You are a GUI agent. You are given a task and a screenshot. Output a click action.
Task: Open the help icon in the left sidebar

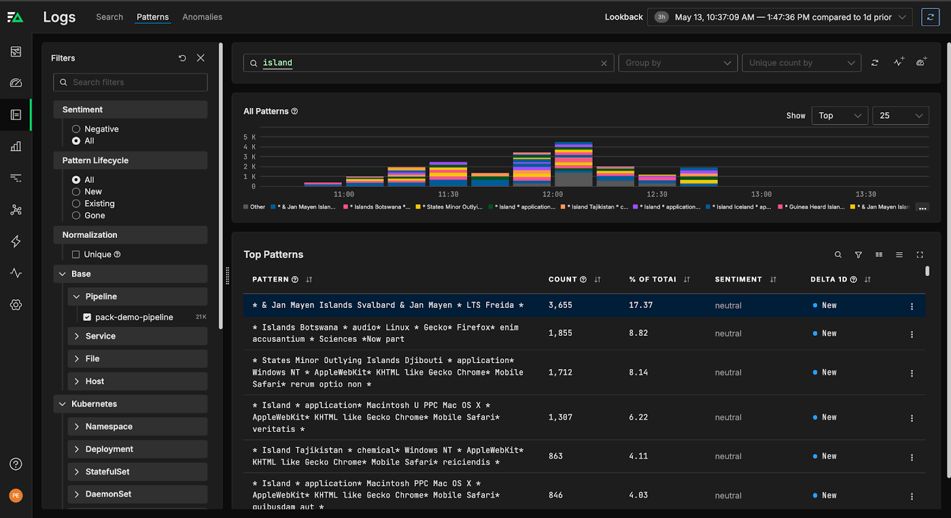16,464
